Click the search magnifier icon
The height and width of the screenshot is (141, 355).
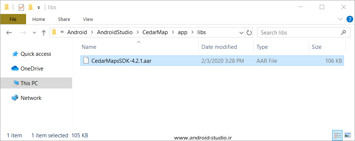(343, 33)
